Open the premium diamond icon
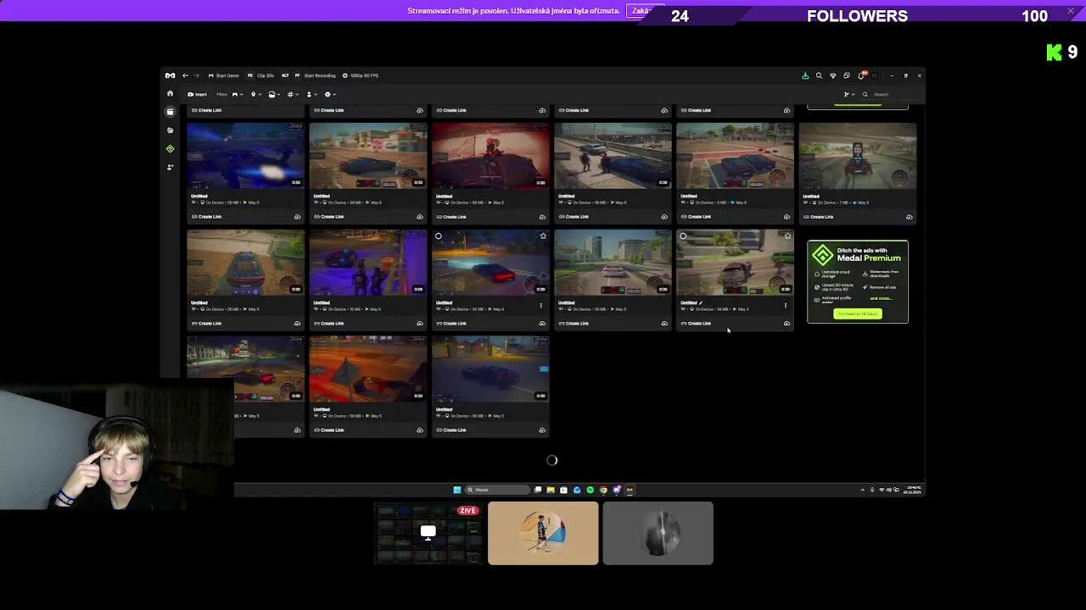Viewport: 1086px width, 610px height. [832, 75]
